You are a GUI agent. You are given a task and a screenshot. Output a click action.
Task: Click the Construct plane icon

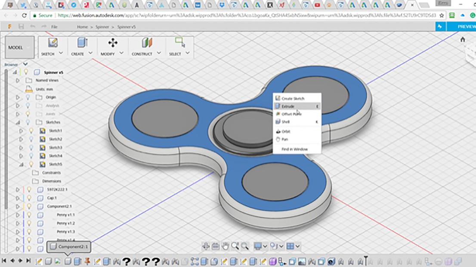(x=147, y=43)
